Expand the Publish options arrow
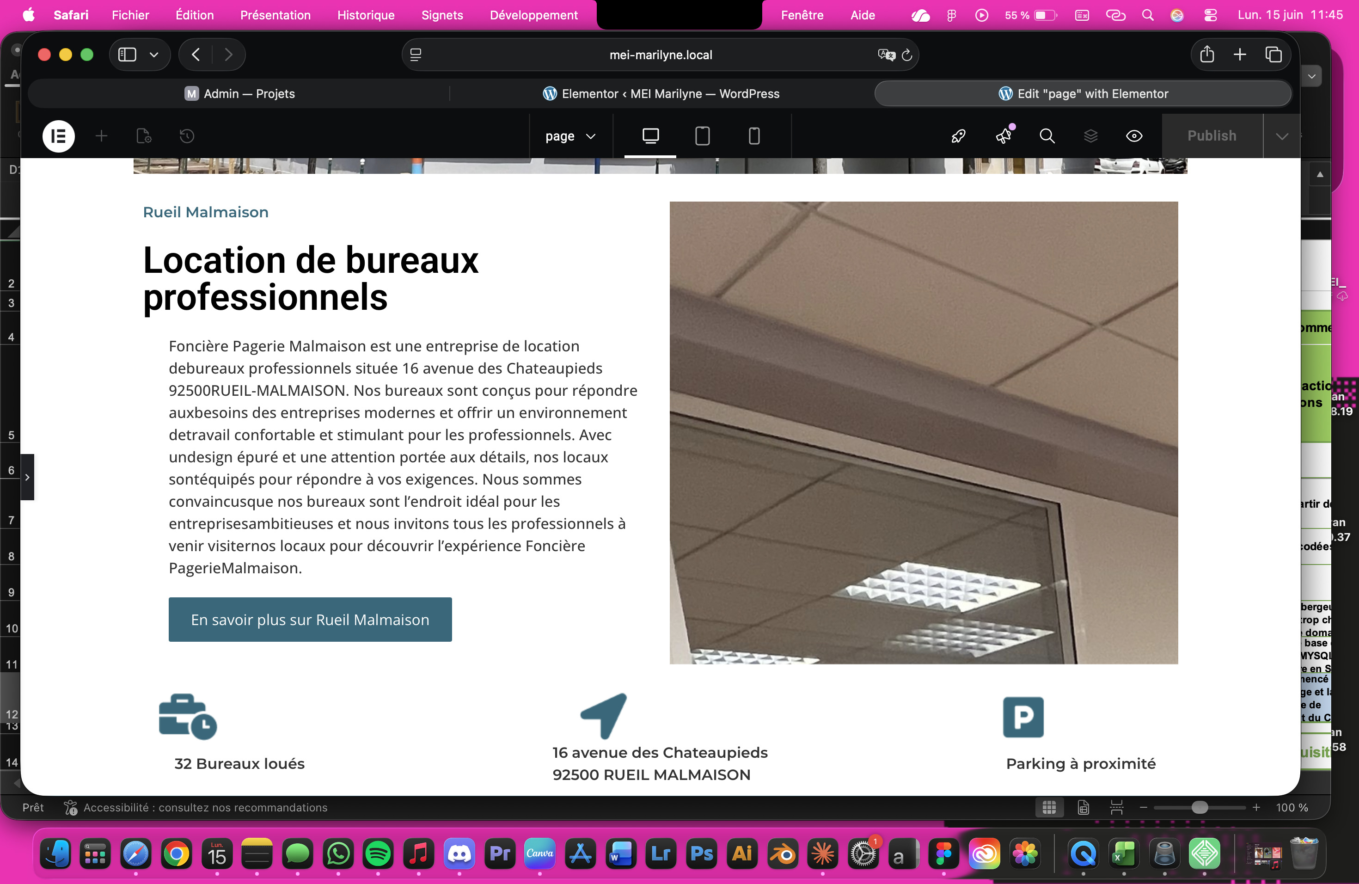The image size is (1359, 884). pyautogui.click(x=1282, y=136)
